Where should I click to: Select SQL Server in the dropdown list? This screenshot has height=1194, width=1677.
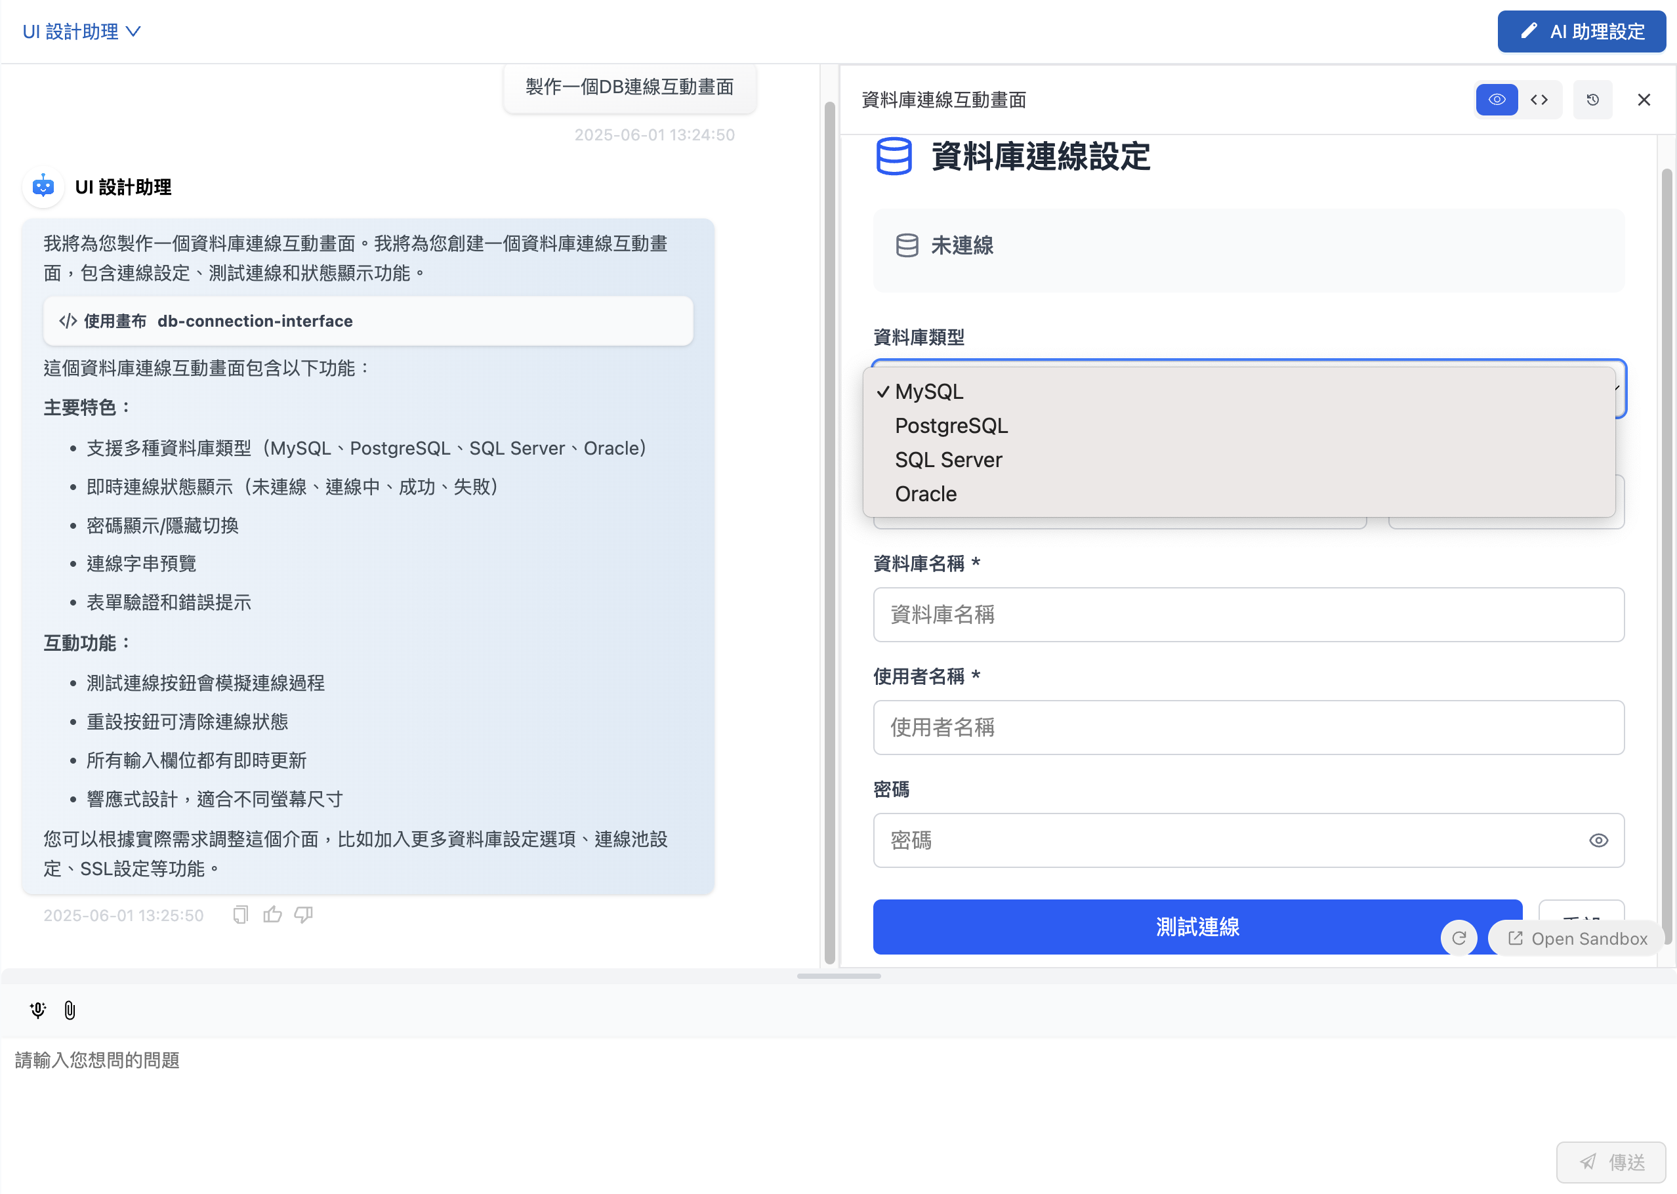949,459
